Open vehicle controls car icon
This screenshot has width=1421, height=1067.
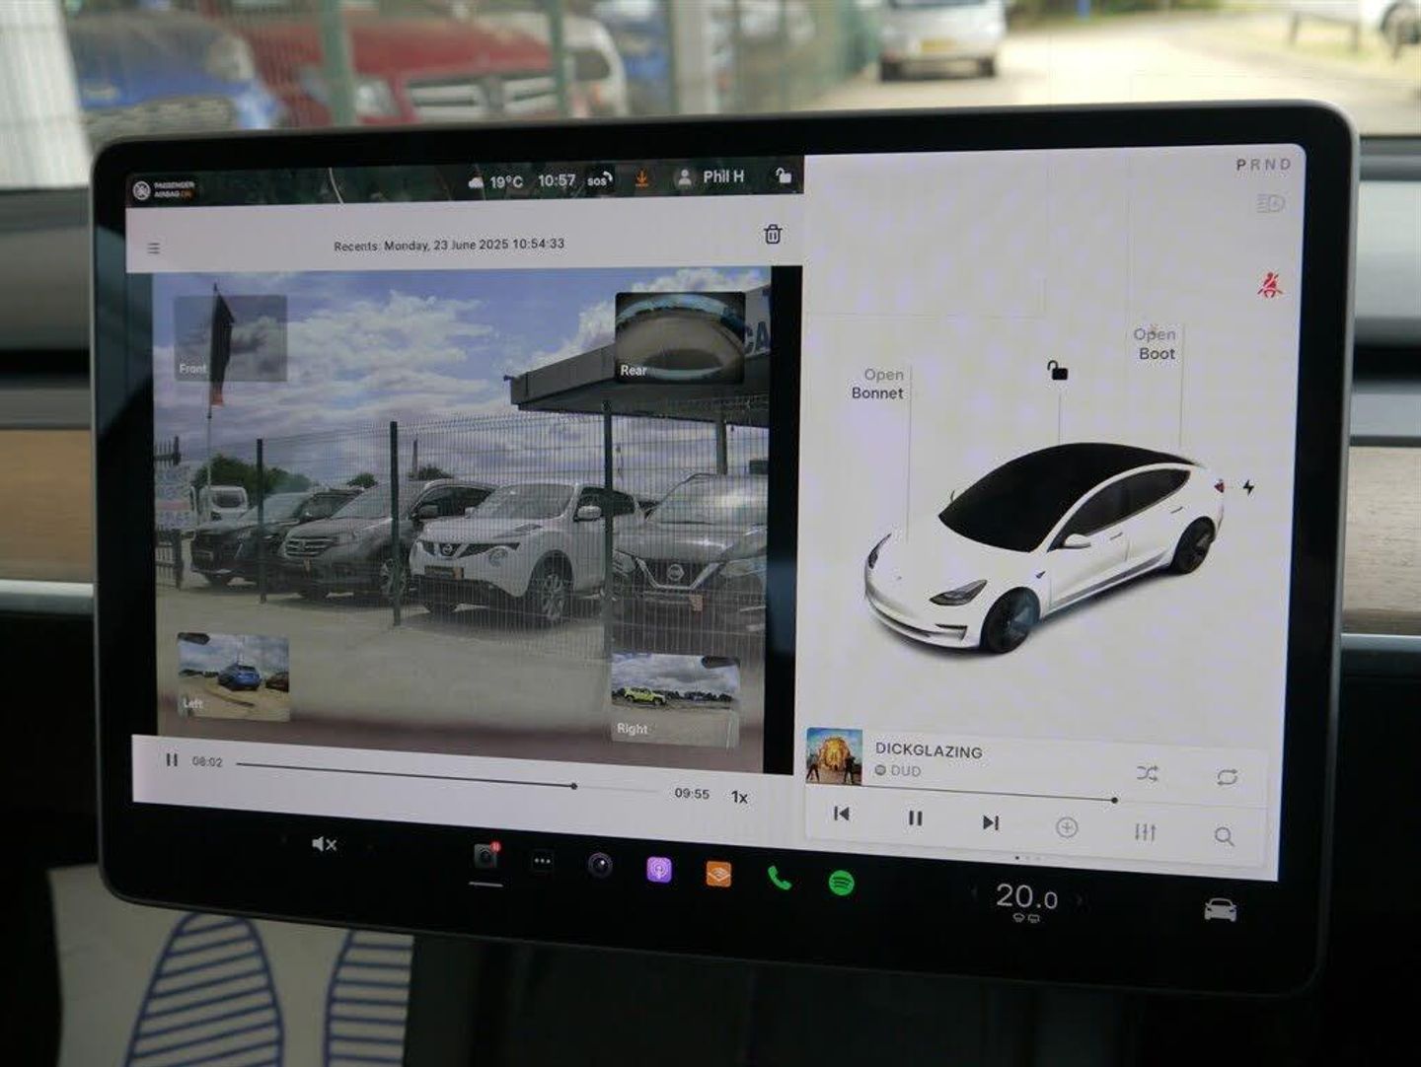pos(1221,909)
